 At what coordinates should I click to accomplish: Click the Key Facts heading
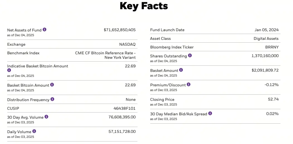(144, 6)
